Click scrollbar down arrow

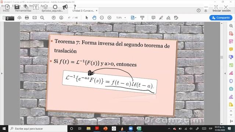(x=222, y=124)
